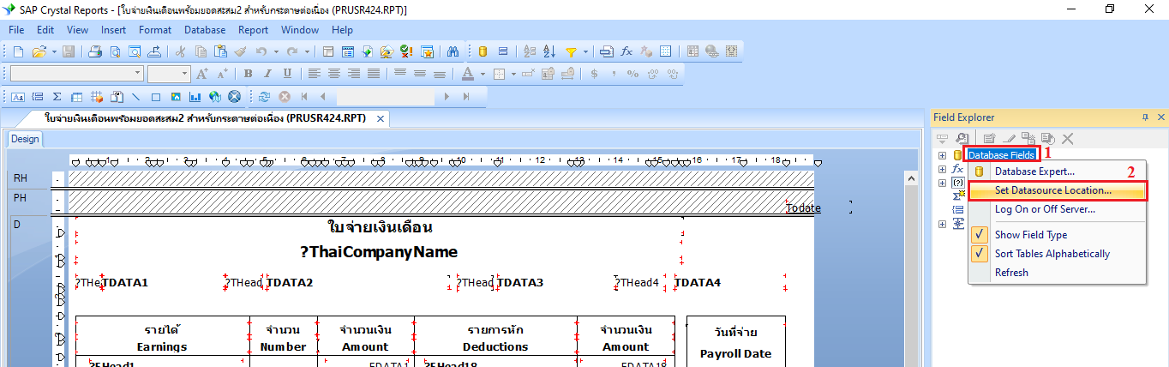Open the Select Expert filter dropdown arrow
Viewport: 1169px width, 367px height.
tap(586, 51)
